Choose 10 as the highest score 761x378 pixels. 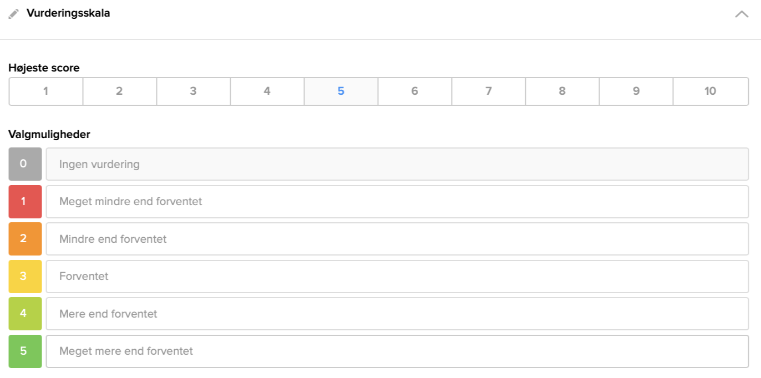click(x=710, y=91)
